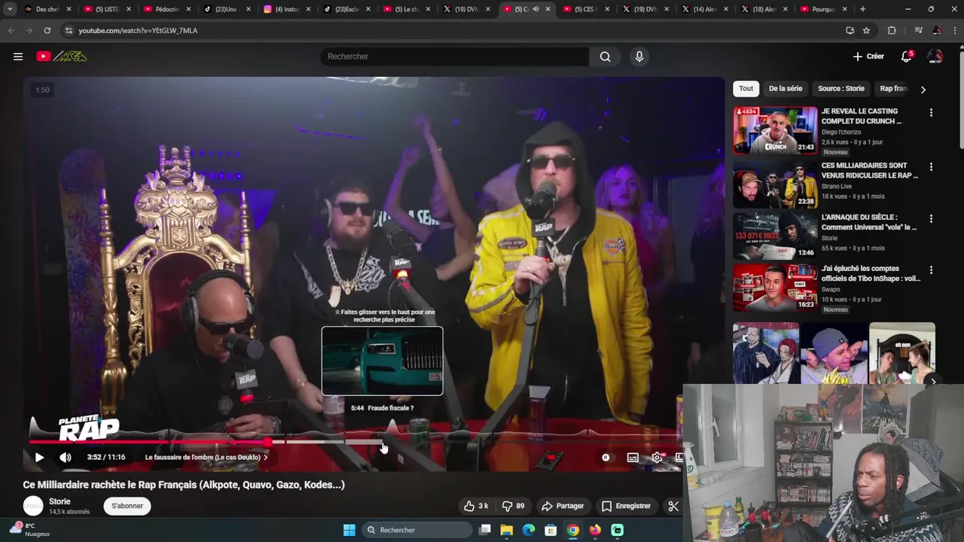Seek on the video progress bar
Image resolution: width=964 pixels, height=542 pixels.
click(355, 442)
